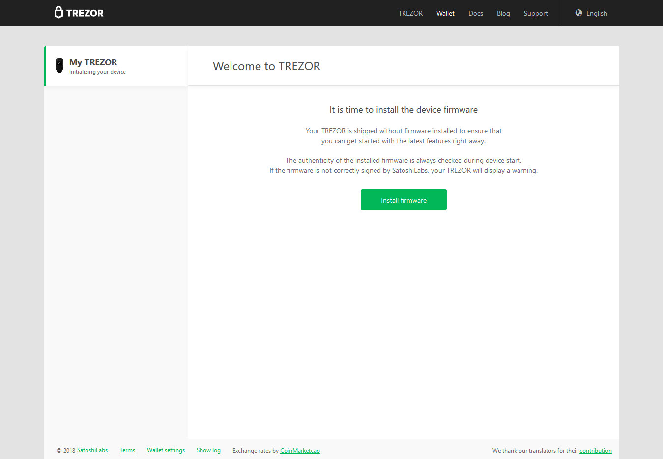Open the Support page
This screenshot has height=459, width=663.
pyautogui.click(x=535, y=13)
